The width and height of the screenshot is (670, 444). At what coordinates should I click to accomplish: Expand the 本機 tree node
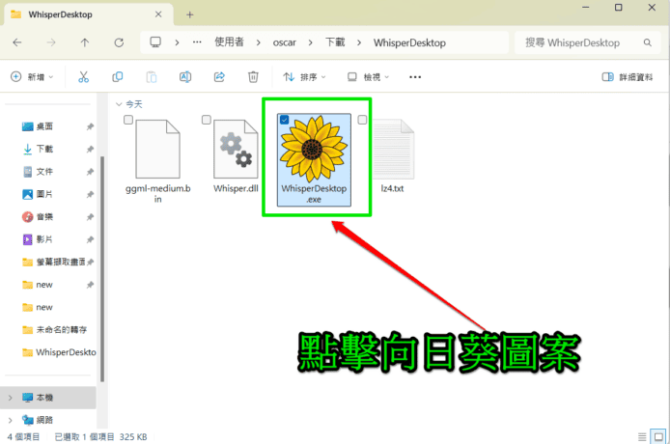pos(11,398)
